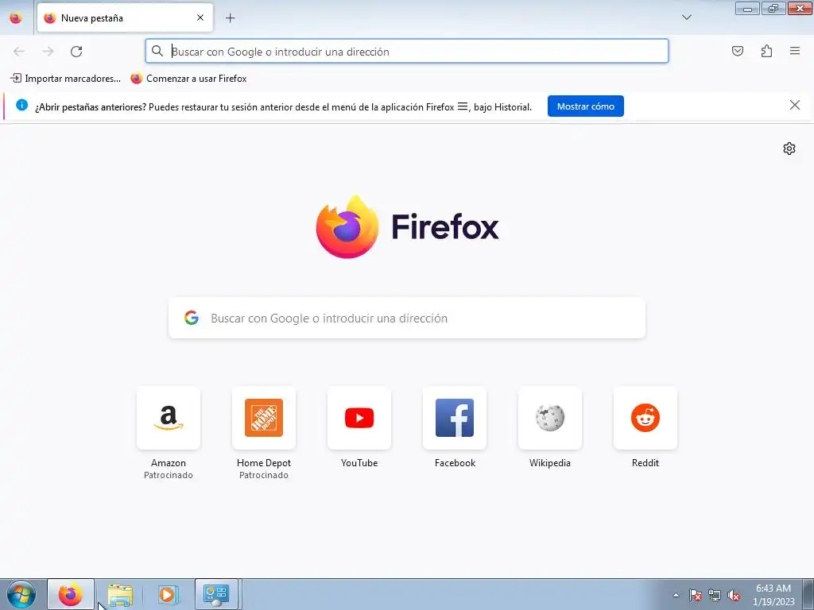Expand the list all tabs chevron

[686, 17]
